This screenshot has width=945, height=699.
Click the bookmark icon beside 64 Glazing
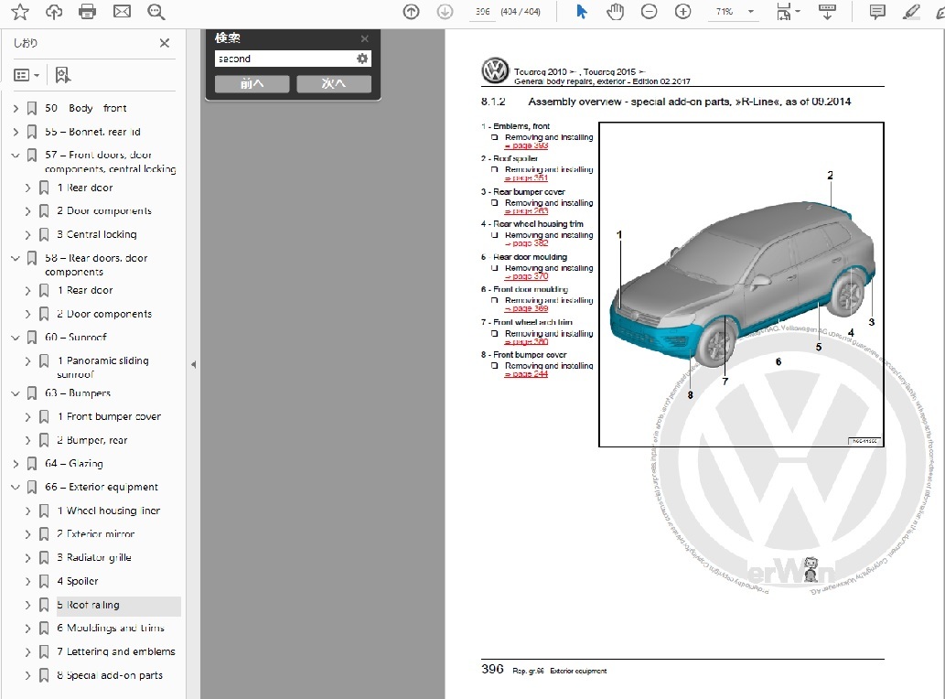tap(32, 464)
